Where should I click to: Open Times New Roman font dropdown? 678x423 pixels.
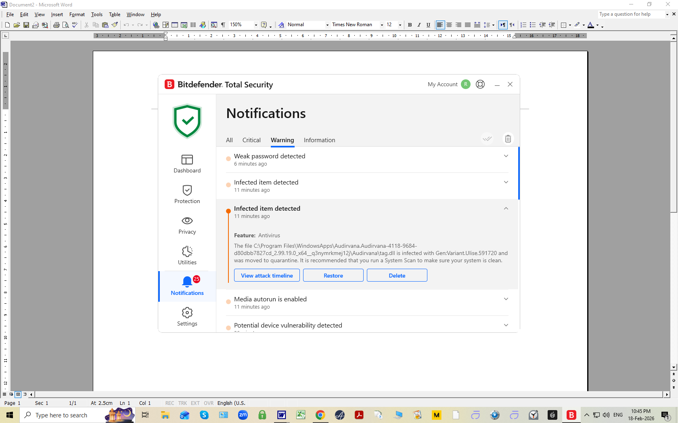(382, 25)
